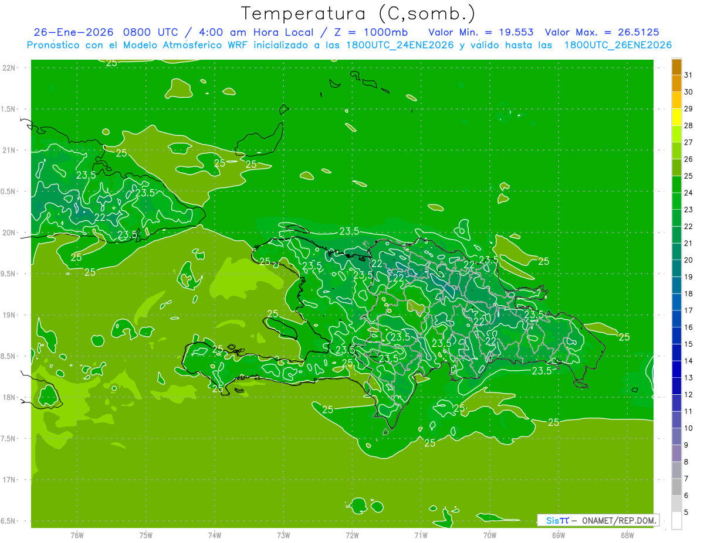The image size is (704, 543).
Task: Pick the white swatch below colorbar 5
Action: (676, 521)
